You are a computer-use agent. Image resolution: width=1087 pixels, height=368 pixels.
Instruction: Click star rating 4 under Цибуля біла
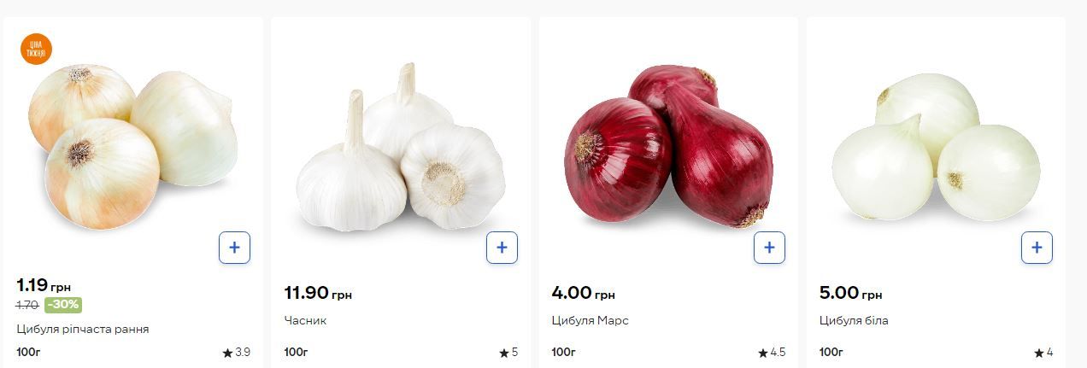[1043, 352]
